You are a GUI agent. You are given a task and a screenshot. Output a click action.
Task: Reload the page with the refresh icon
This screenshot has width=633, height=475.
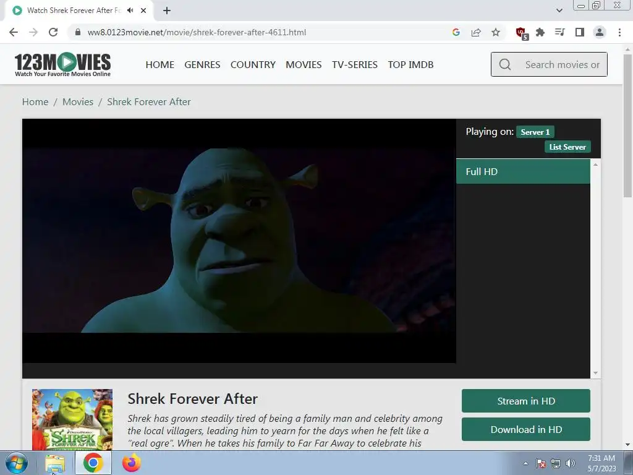tap(53, 32)
